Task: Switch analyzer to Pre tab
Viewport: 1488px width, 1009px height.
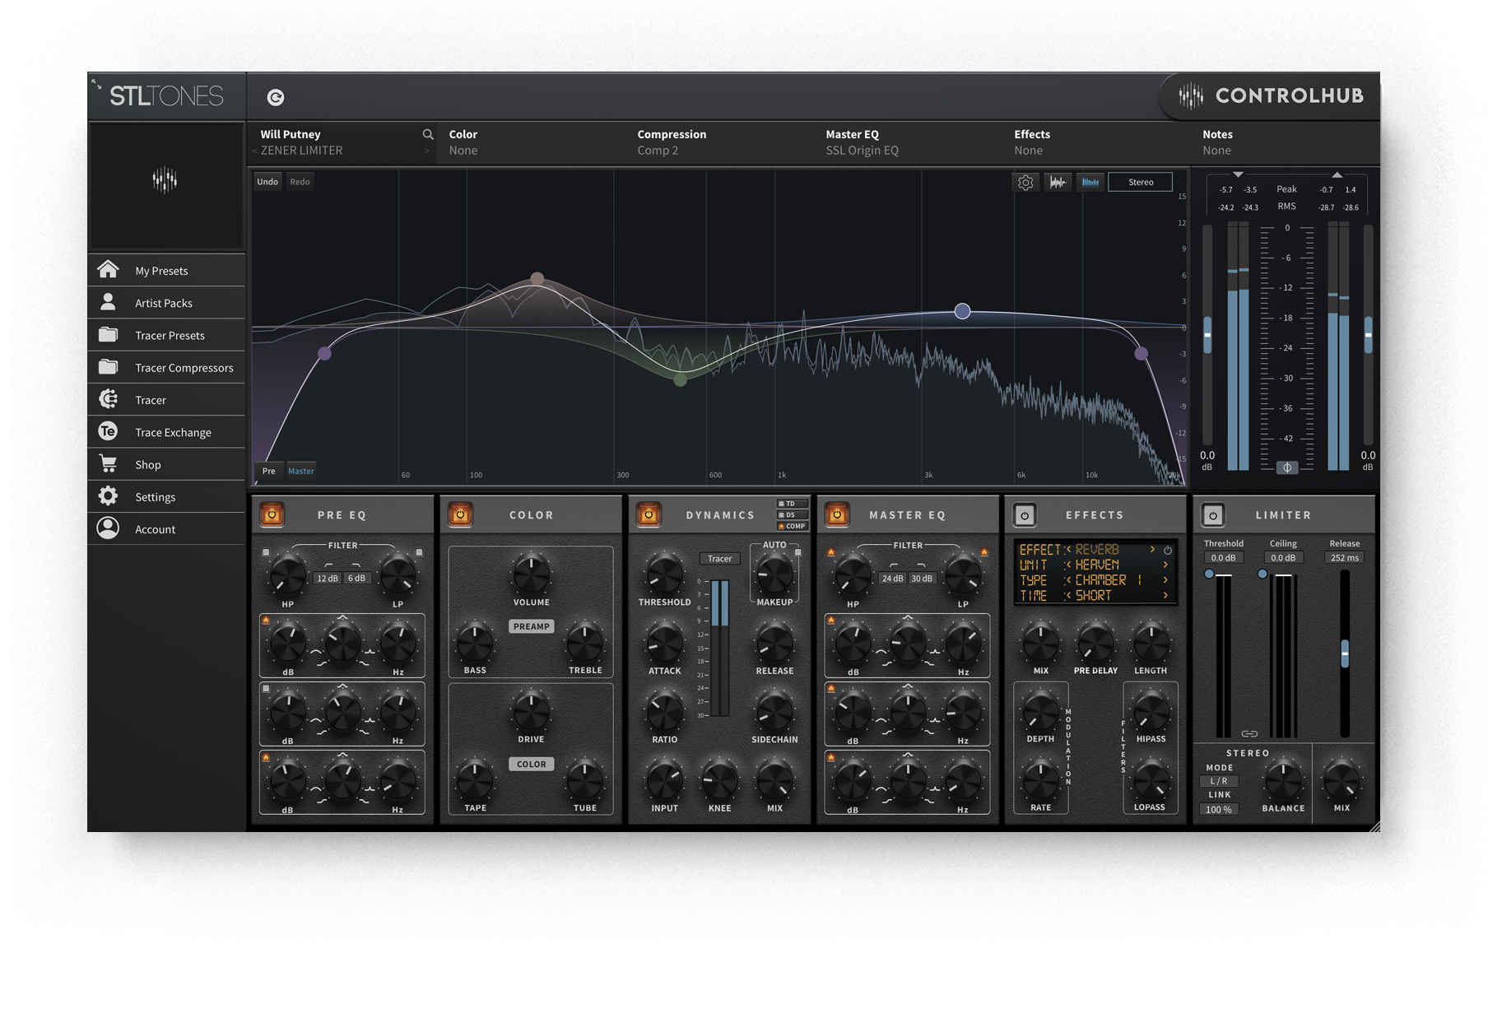Action: tap(269, 471)
